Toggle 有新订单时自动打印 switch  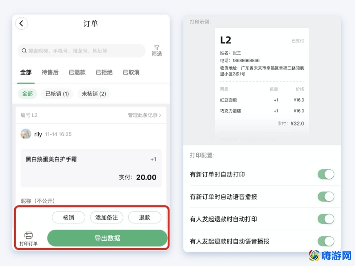(x=326, y=174)
